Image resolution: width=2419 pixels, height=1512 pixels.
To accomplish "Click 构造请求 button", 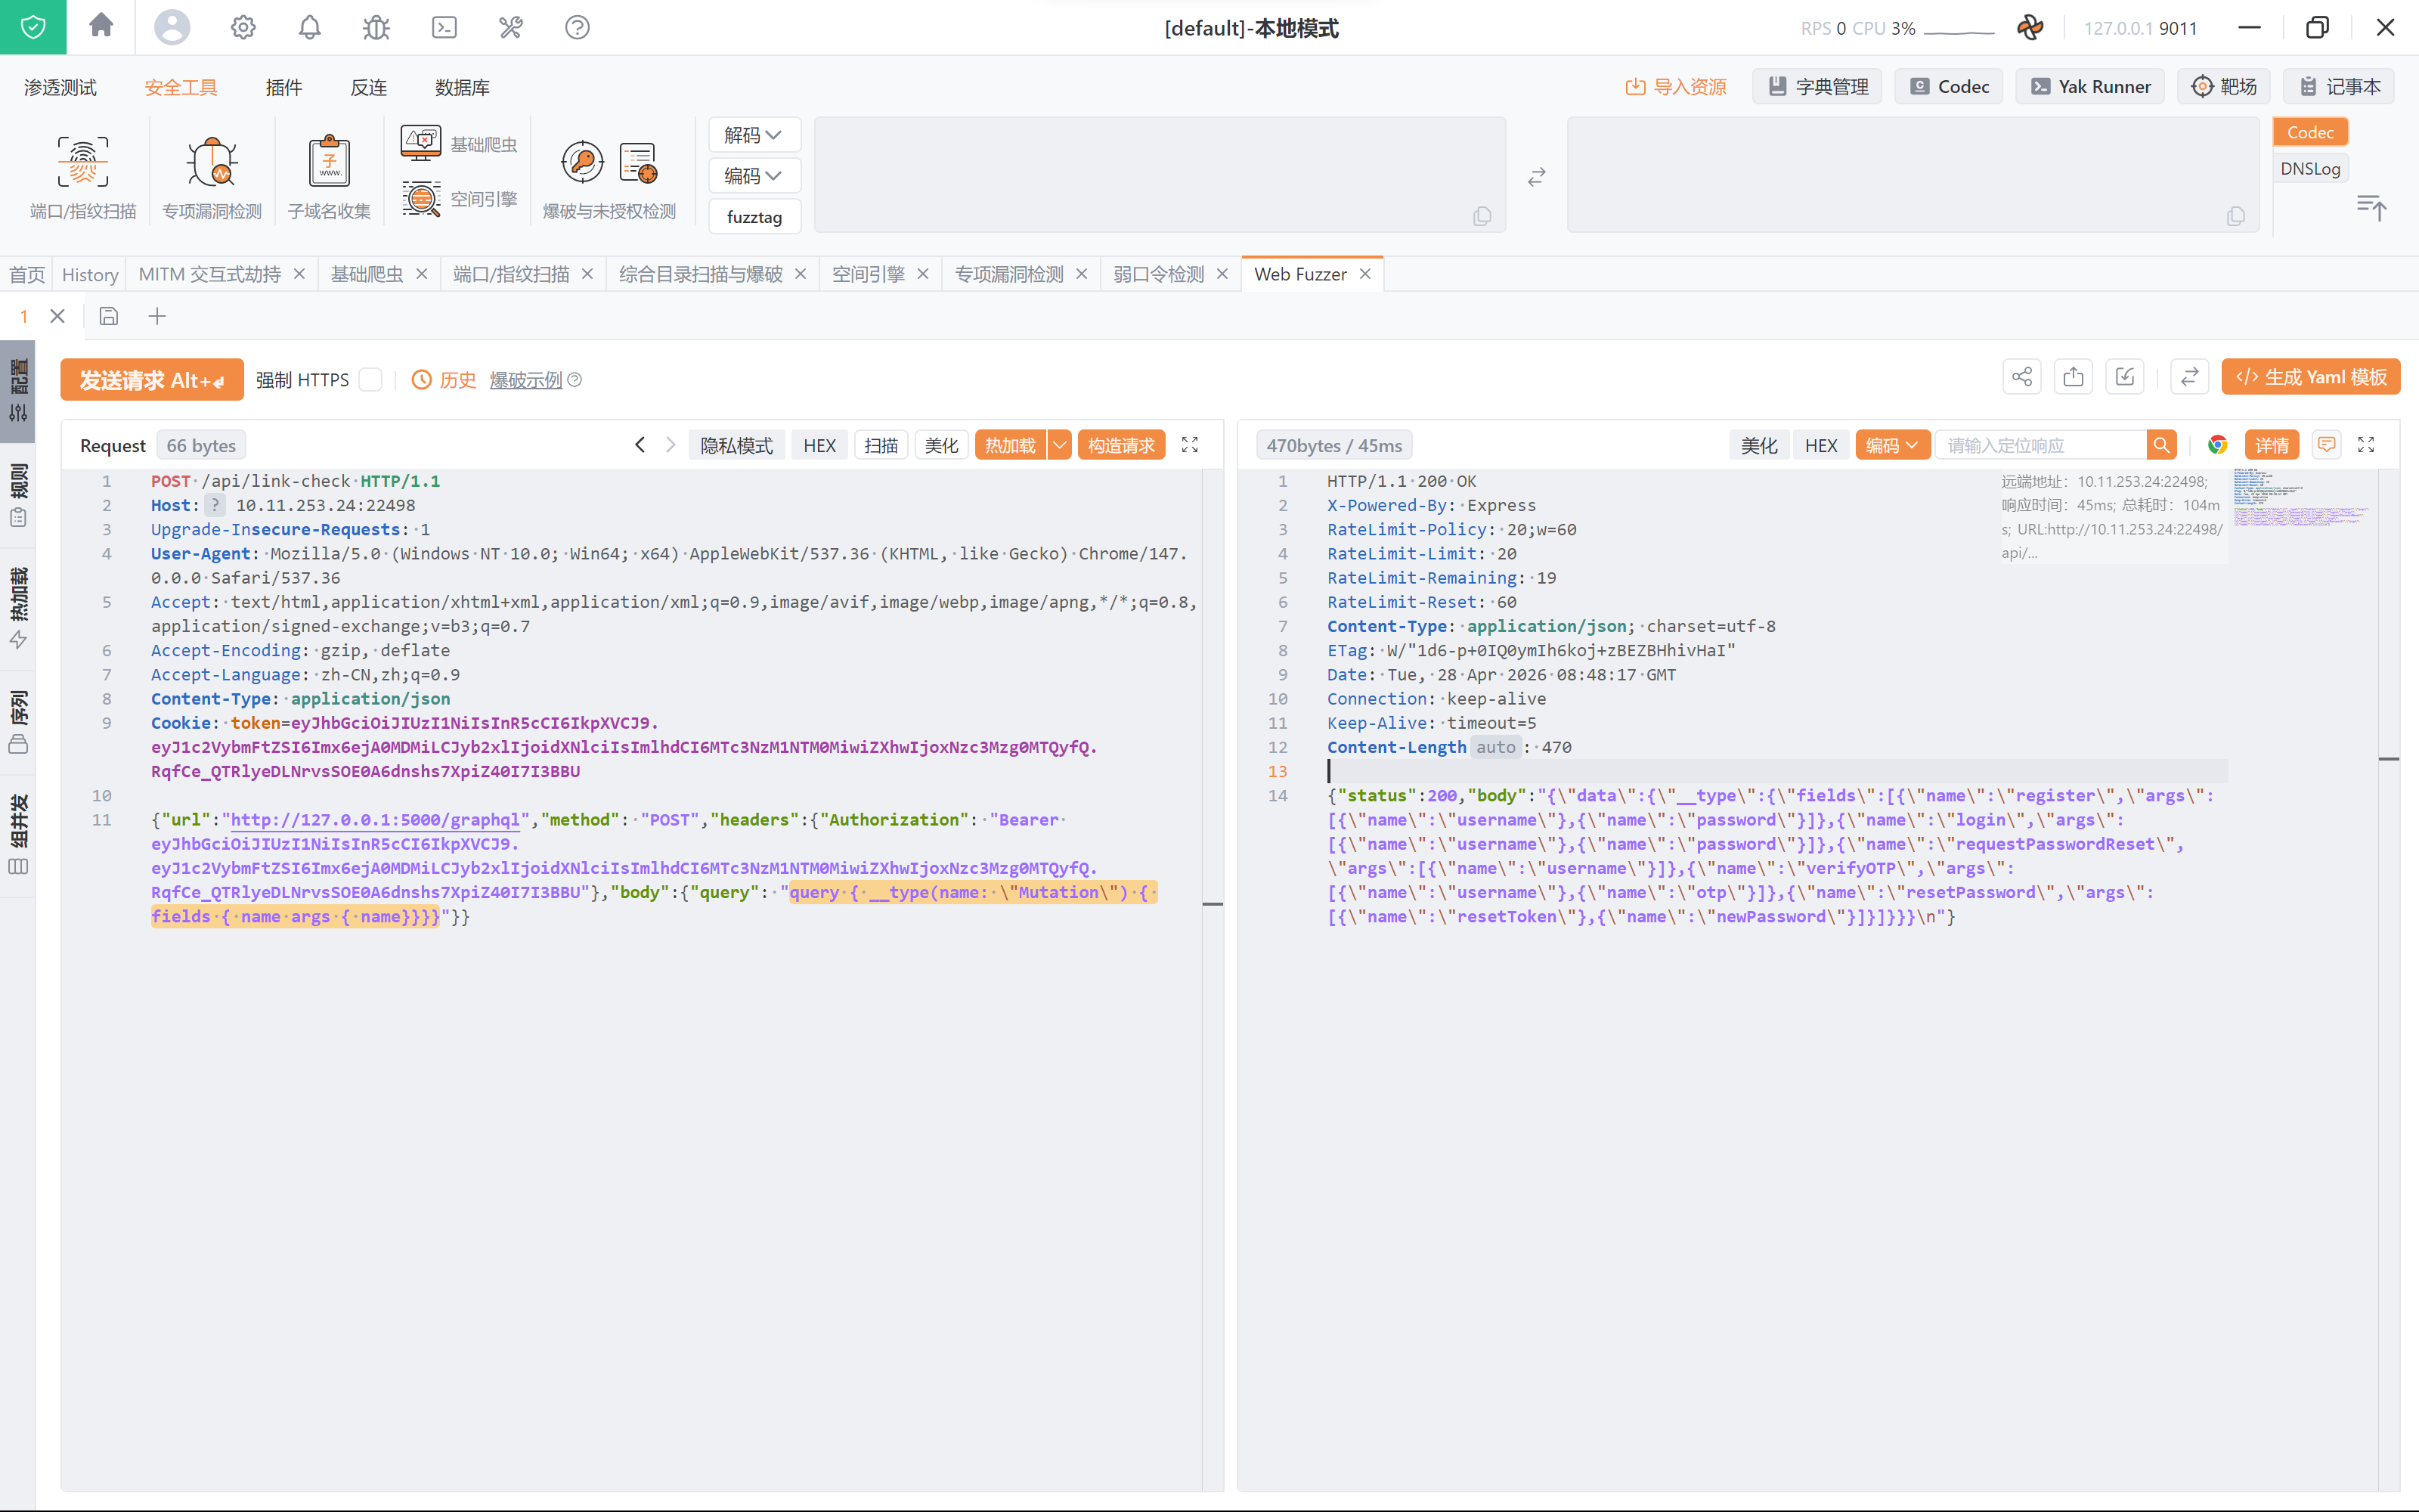I will tap(1120, 445).
